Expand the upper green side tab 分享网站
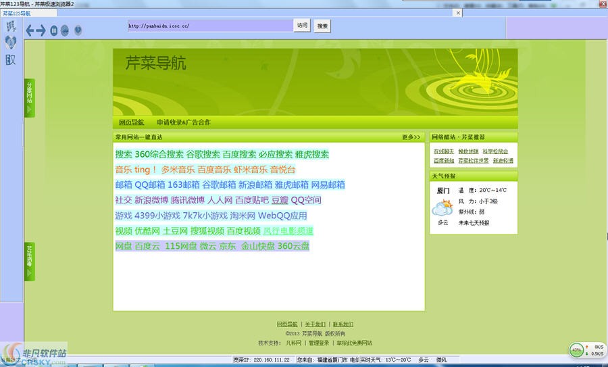The width and height of the screenshot is (608, 367). click(x=30, y=97)
